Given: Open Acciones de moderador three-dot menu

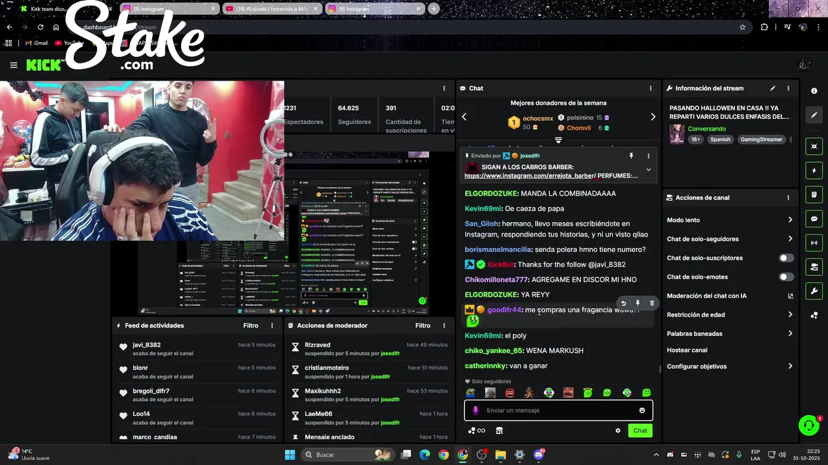Looking at the screenshot, I should point(444,325).
